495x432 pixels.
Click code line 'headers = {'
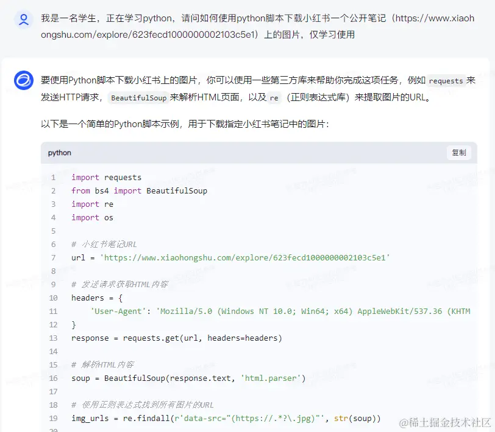pyautogui.click(x=97, y=298)
